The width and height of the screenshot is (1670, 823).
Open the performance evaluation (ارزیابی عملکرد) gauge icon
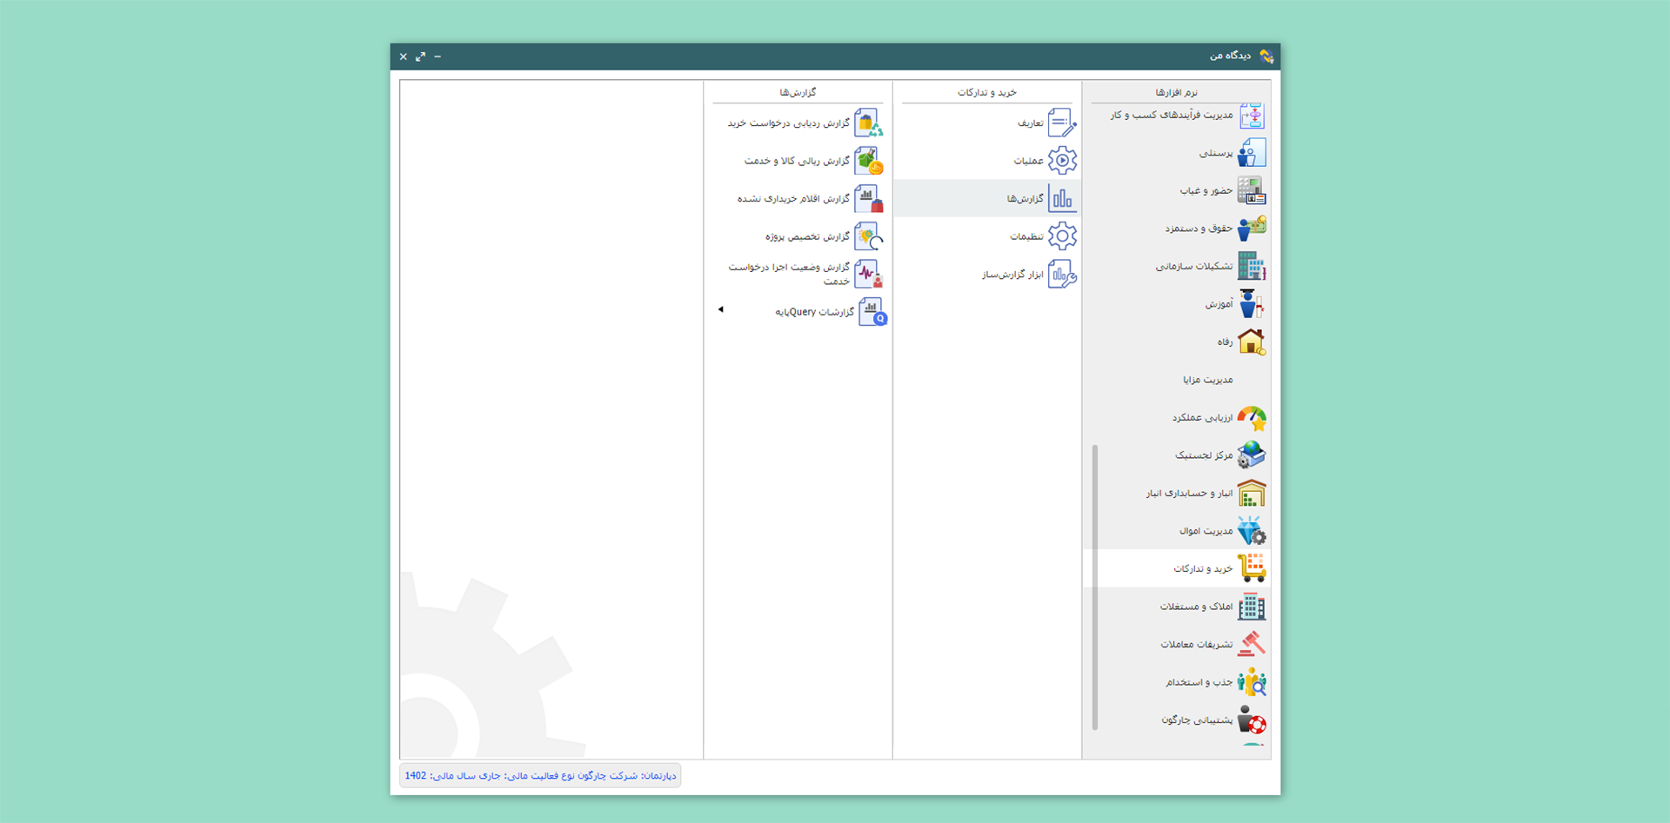coord(1251,418)
